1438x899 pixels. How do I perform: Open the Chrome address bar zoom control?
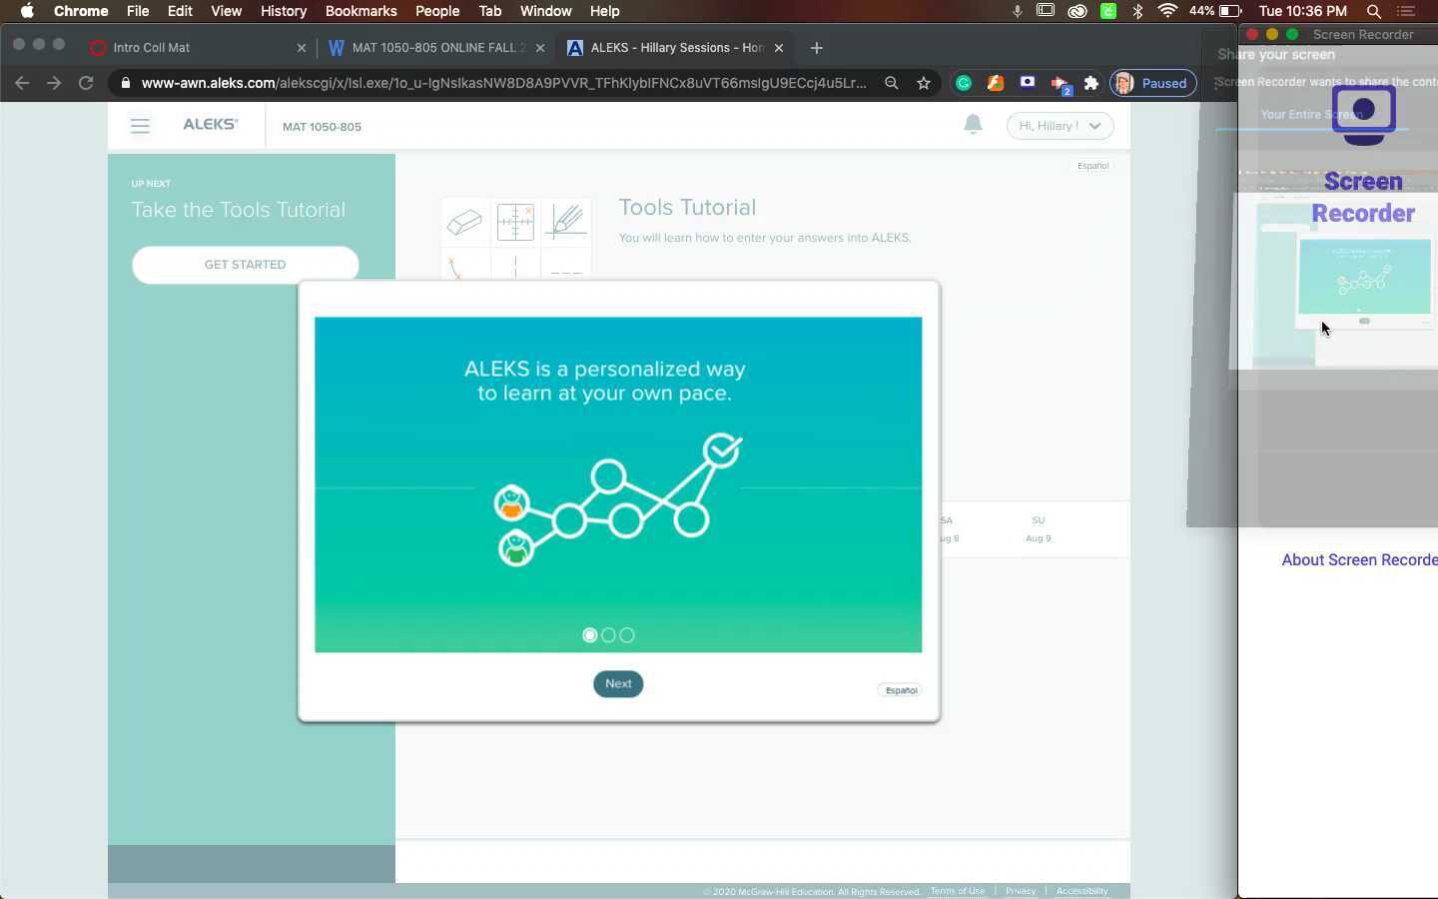tap(891, 83)
